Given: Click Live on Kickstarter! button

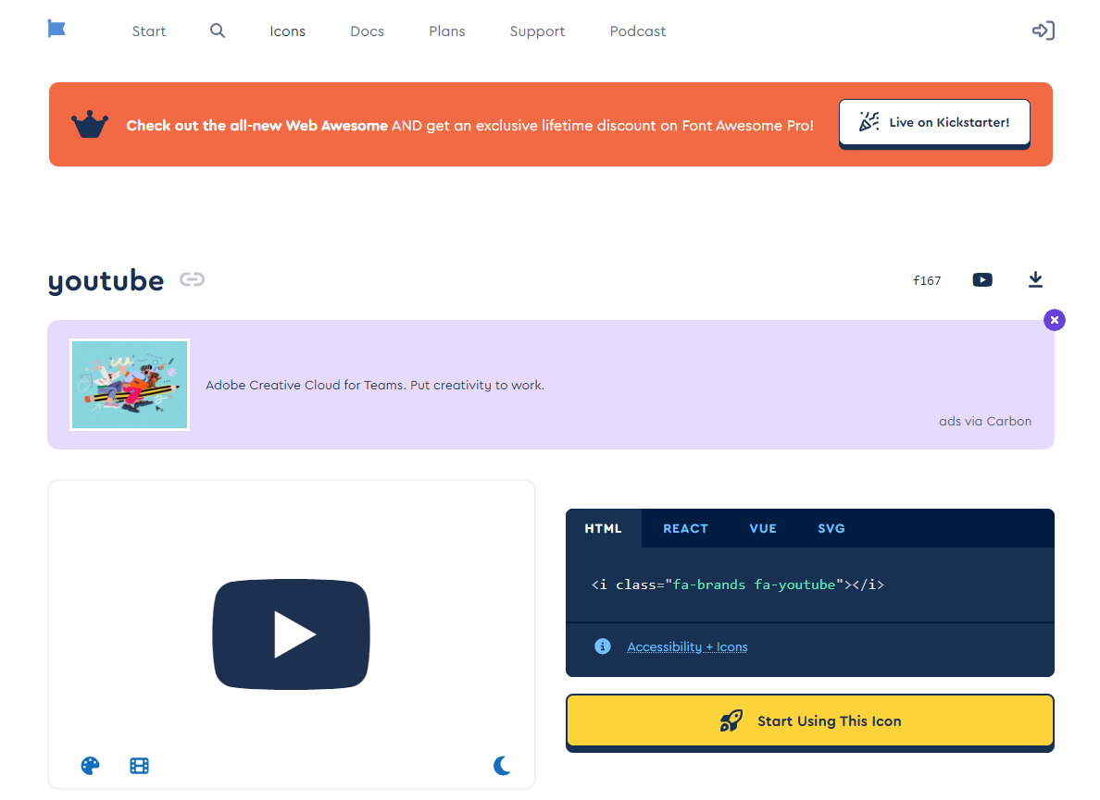Looking at the screenshot, I should coord(934,123).
